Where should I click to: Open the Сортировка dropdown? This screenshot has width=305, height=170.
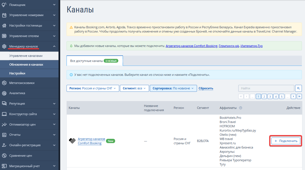(173, 88)
